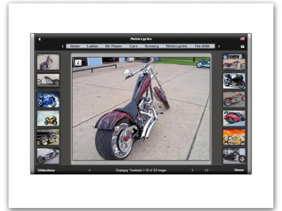Go to the Home page
Screen dimensions: 282x211
click(239, 170)
